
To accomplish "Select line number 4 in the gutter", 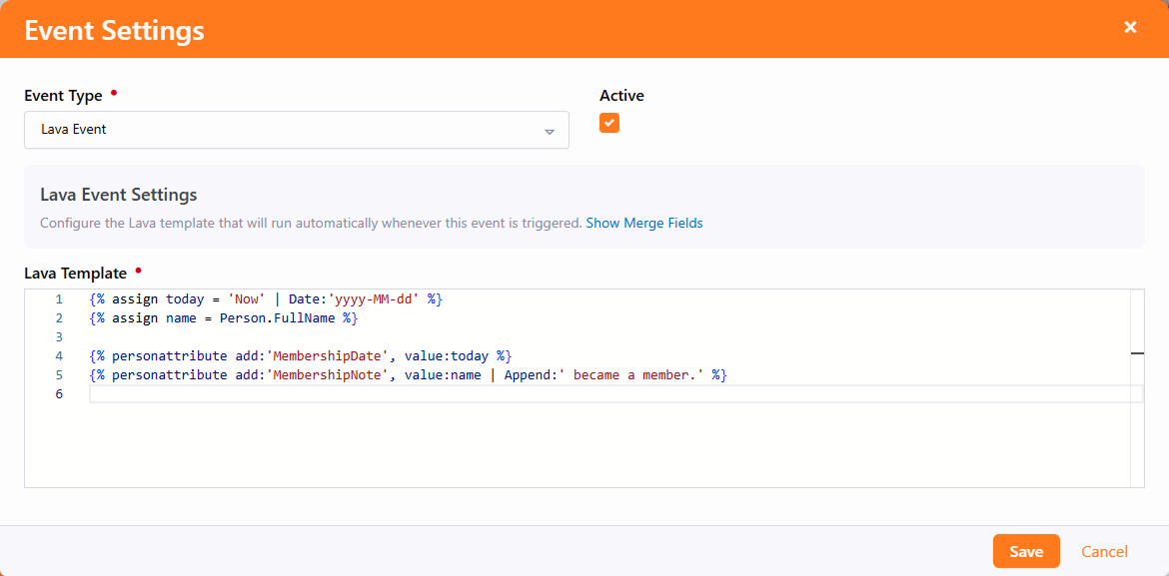I will click(x=59, y=356).
